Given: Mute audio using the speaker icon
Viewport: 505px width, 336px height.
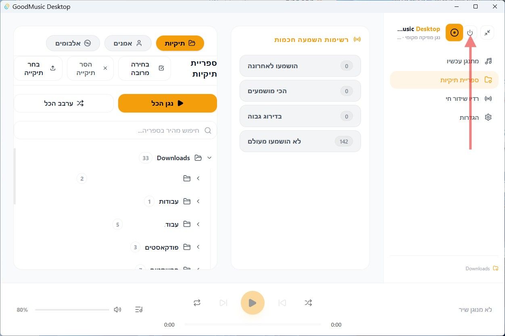Looking at the screenshot, I should click(x=117, y=309).
